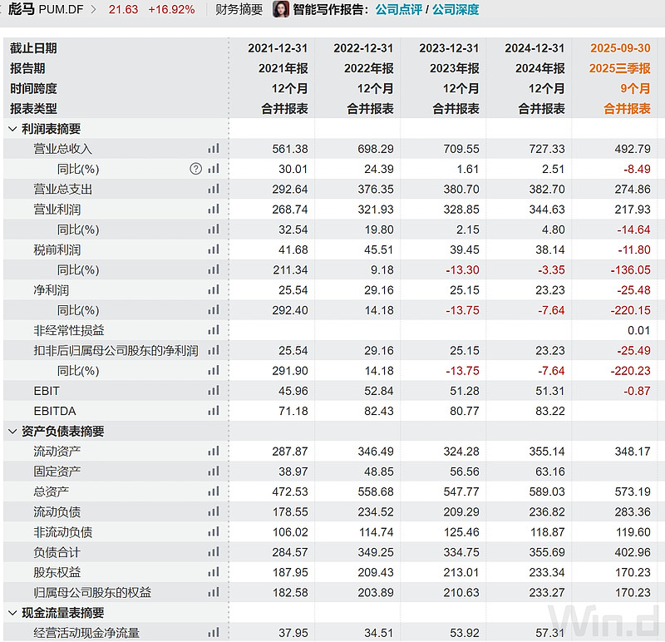Click value 402.96 in 负债合计 row
Screen dimensions: 665x642
633,552
